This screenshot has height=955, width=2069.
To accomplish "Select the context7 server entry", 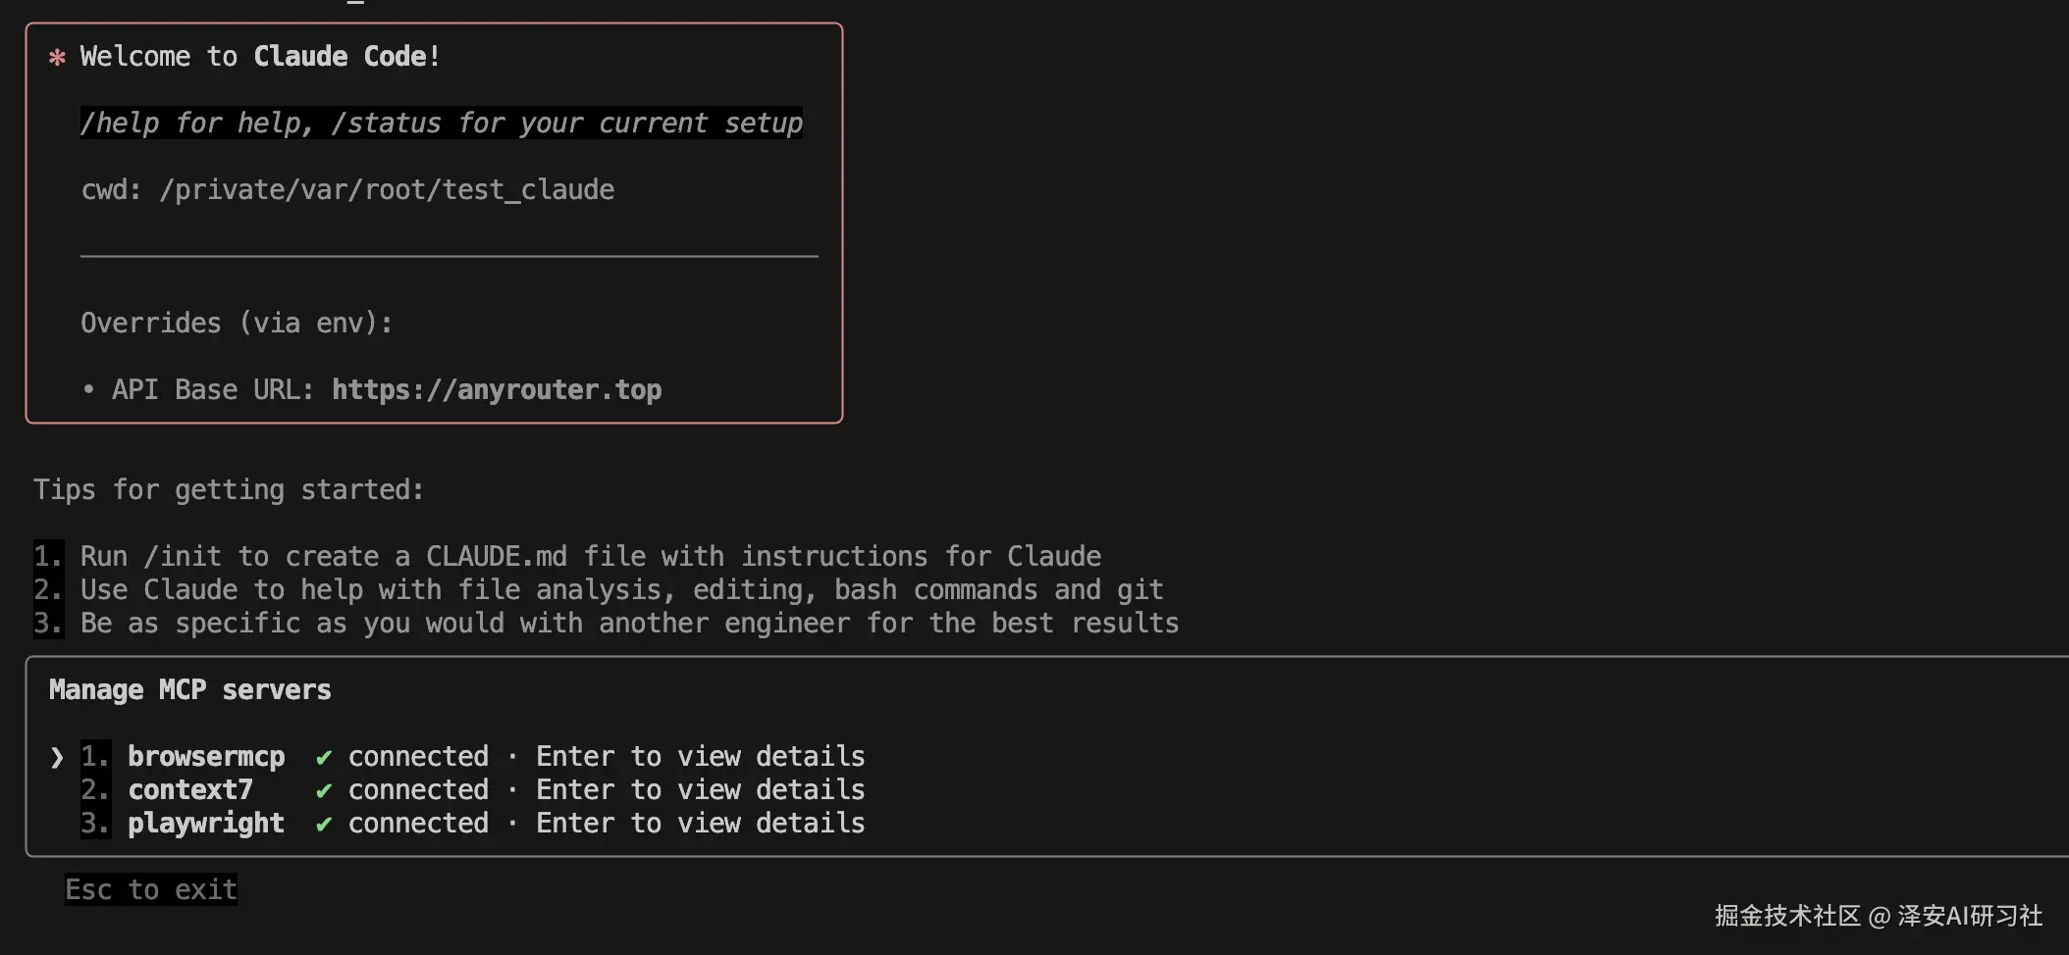I will [190, 790].
